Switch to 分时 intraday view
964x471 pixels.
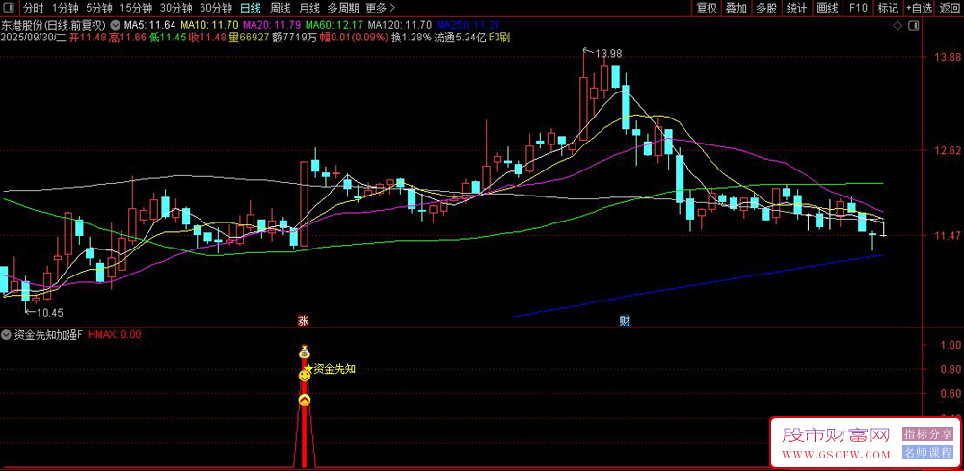coord(33,8)
